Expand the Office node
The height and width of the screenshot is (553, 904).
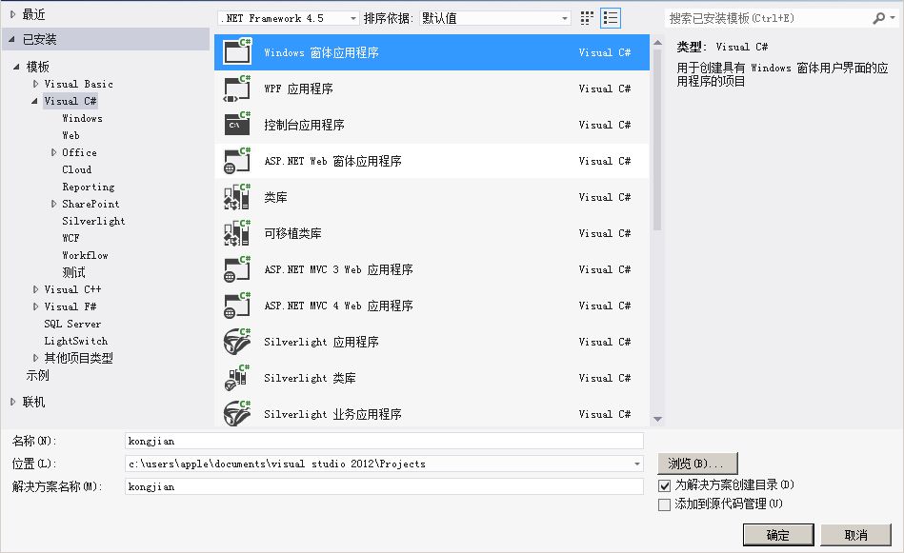point(53,152)
